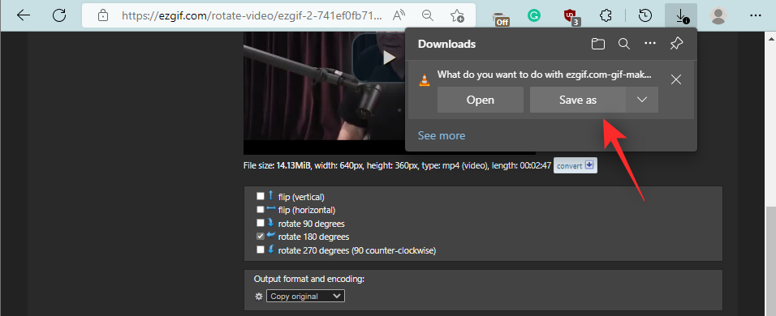This screenshot has width=776, height=316.
Task: Click the VLC cone file icon
Action: click(425, 79)
